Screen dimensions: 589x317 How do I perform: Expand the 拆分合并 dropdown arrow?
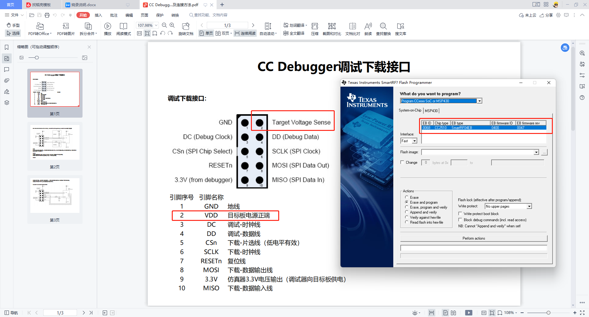96,34
